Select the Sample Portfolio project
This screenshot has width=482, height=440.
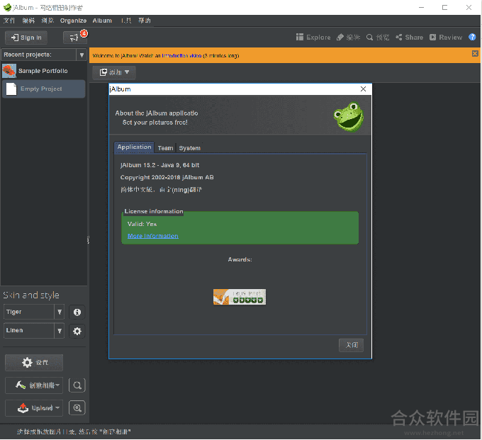[43, 71]
